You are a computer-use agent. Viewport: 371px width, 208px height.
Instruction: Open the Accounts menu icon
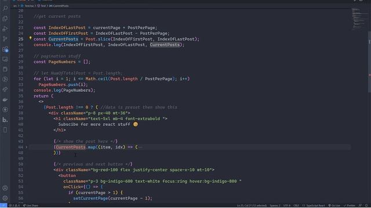point(5,188)
